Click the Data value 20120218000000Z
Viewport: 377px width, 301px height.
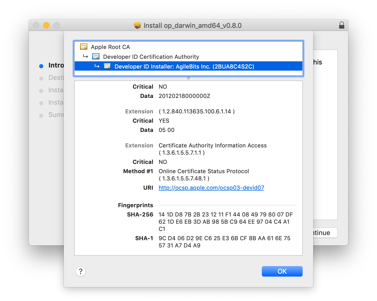[x=184, y=96]
